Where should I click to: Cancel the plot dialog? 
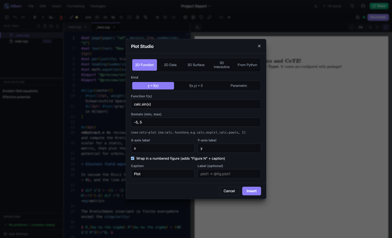[x=229, y=191]
